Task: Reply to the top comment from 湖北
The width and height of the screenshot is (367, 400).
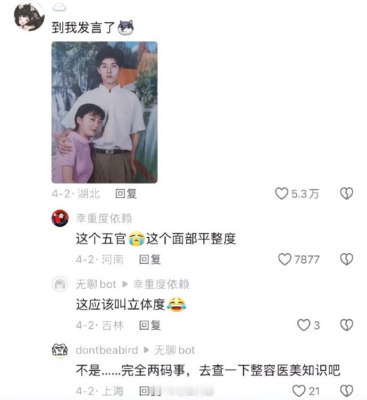Action: coord(126,194)
